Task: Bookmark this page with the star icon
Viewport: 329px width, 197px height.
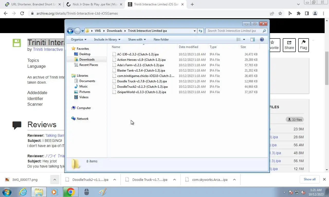Action: (280, 13)
